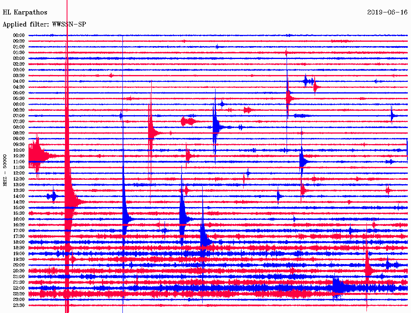This screenshot has width=411, height=313.
Task: Select the 10:30 time label
Action: click(19, 156)
